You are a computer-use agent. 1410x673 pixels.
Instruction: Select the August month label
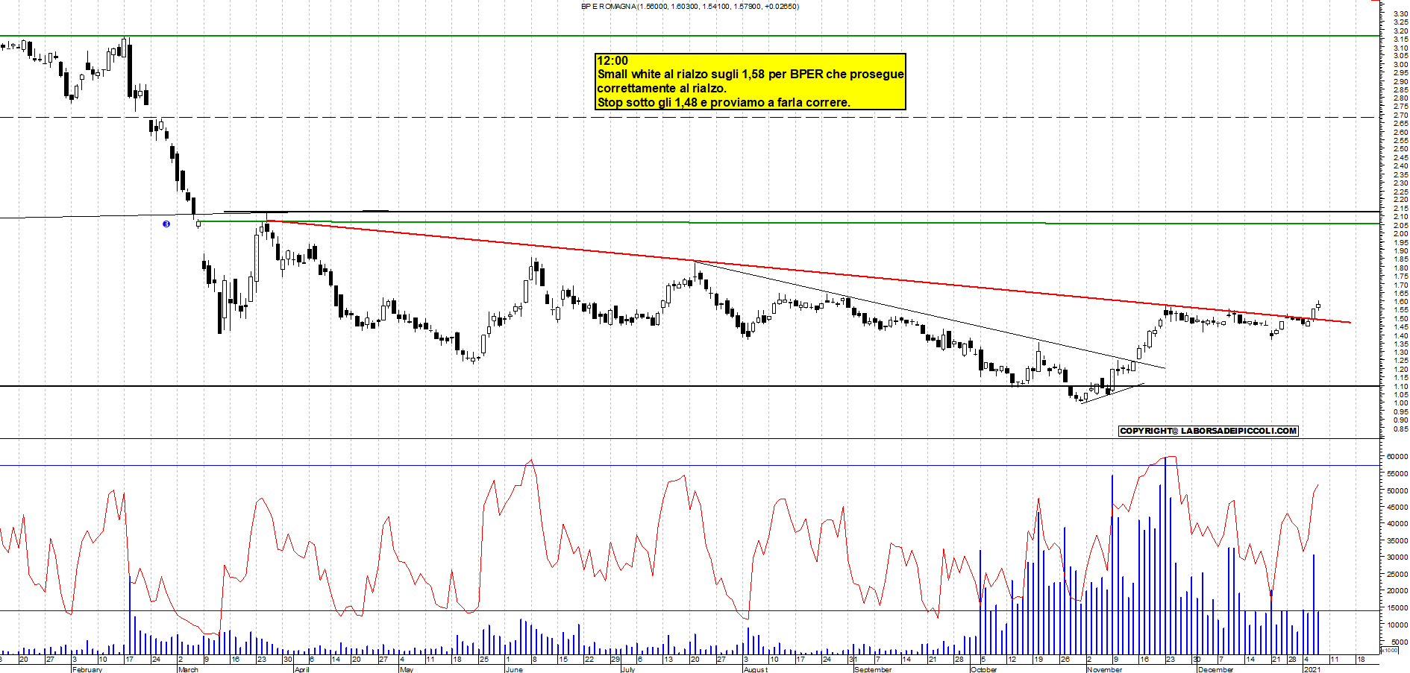[x=755, y=669]
